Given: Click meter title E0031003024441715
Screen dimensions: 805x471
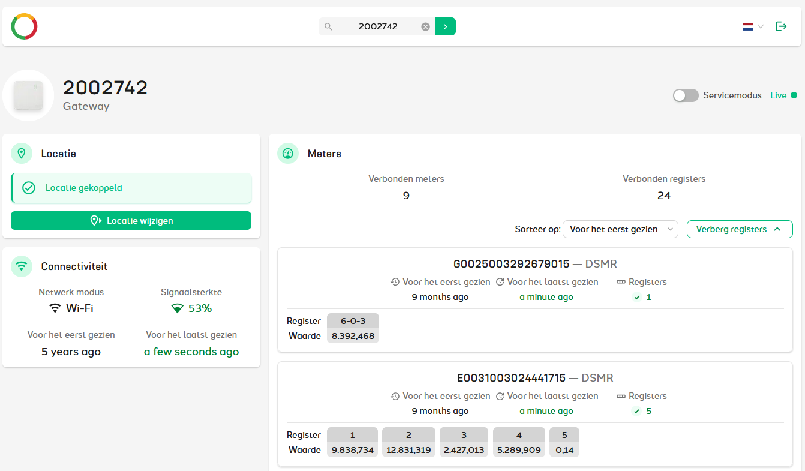Looking at the screenshot, I should [x=511, y=378].
